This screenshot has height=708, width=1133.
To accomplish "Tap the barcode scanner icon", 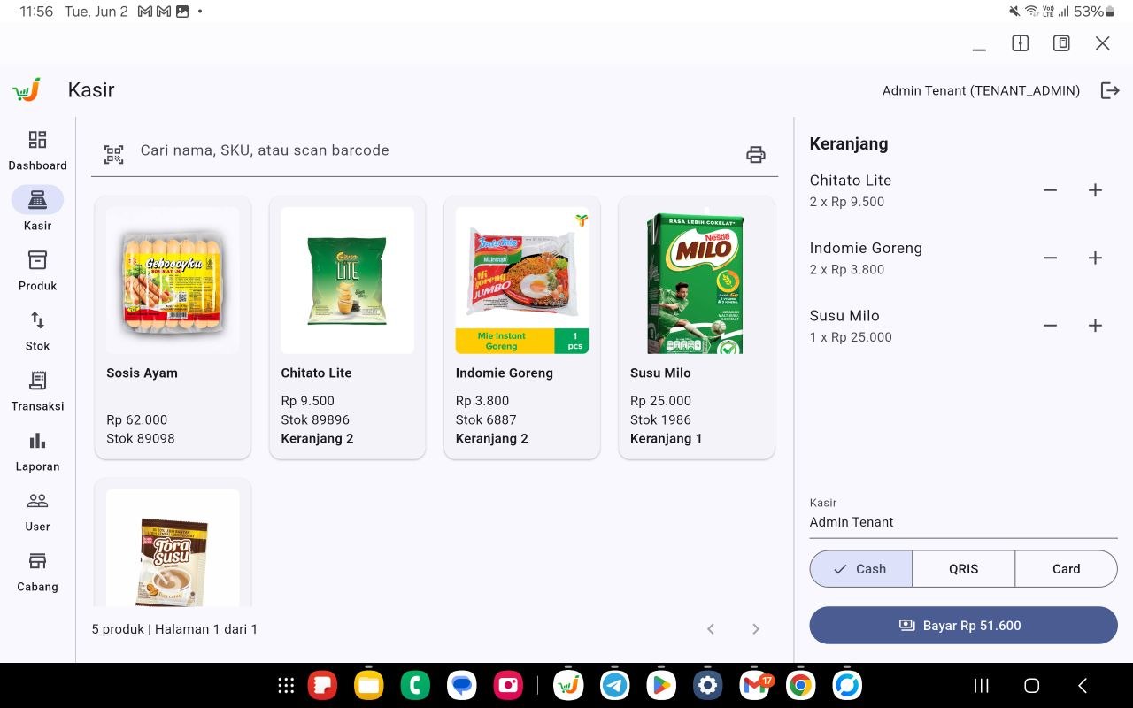I will [113, 155].
